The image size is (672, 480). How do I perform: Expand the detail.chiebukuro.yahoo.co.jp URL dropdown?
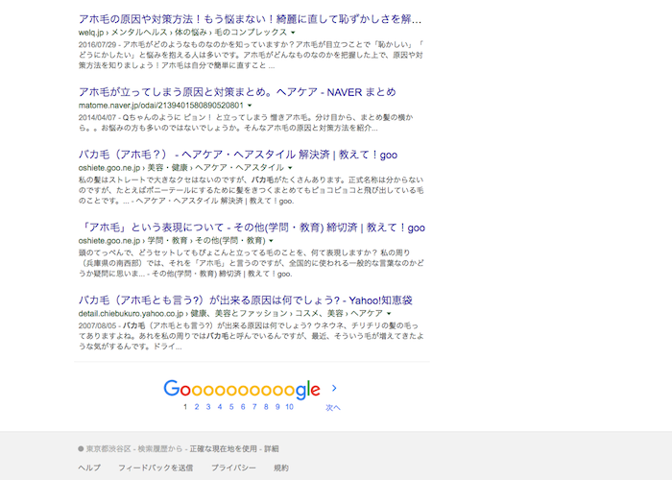(389, 314)
